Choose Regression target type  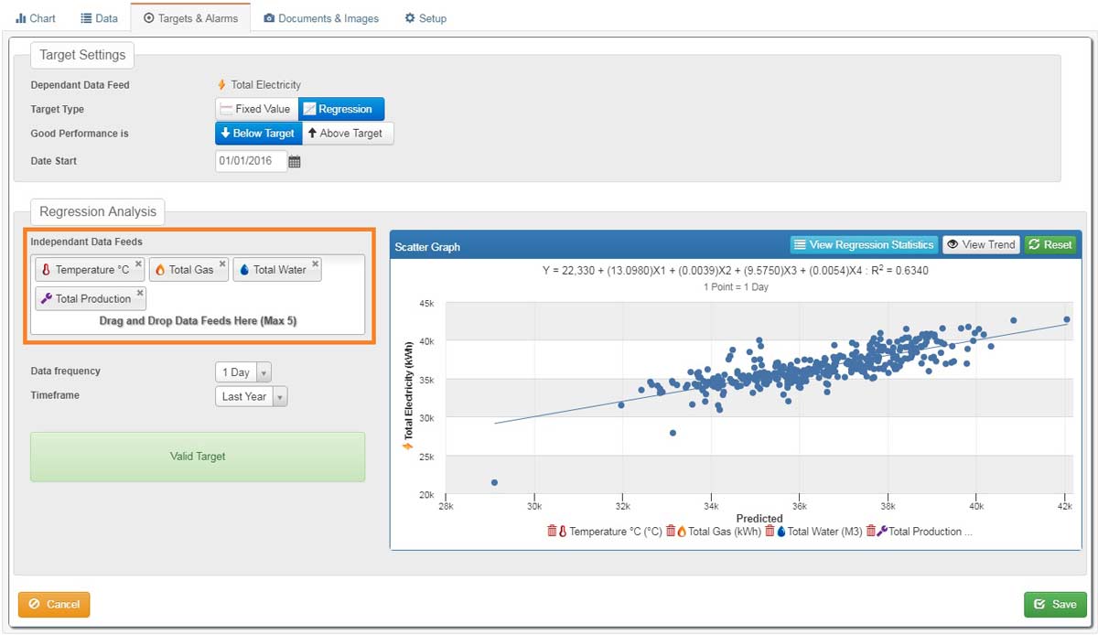341,109
